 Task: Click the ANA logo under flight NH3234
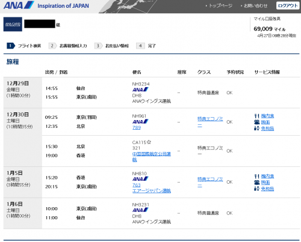click(x=140, y=89)
